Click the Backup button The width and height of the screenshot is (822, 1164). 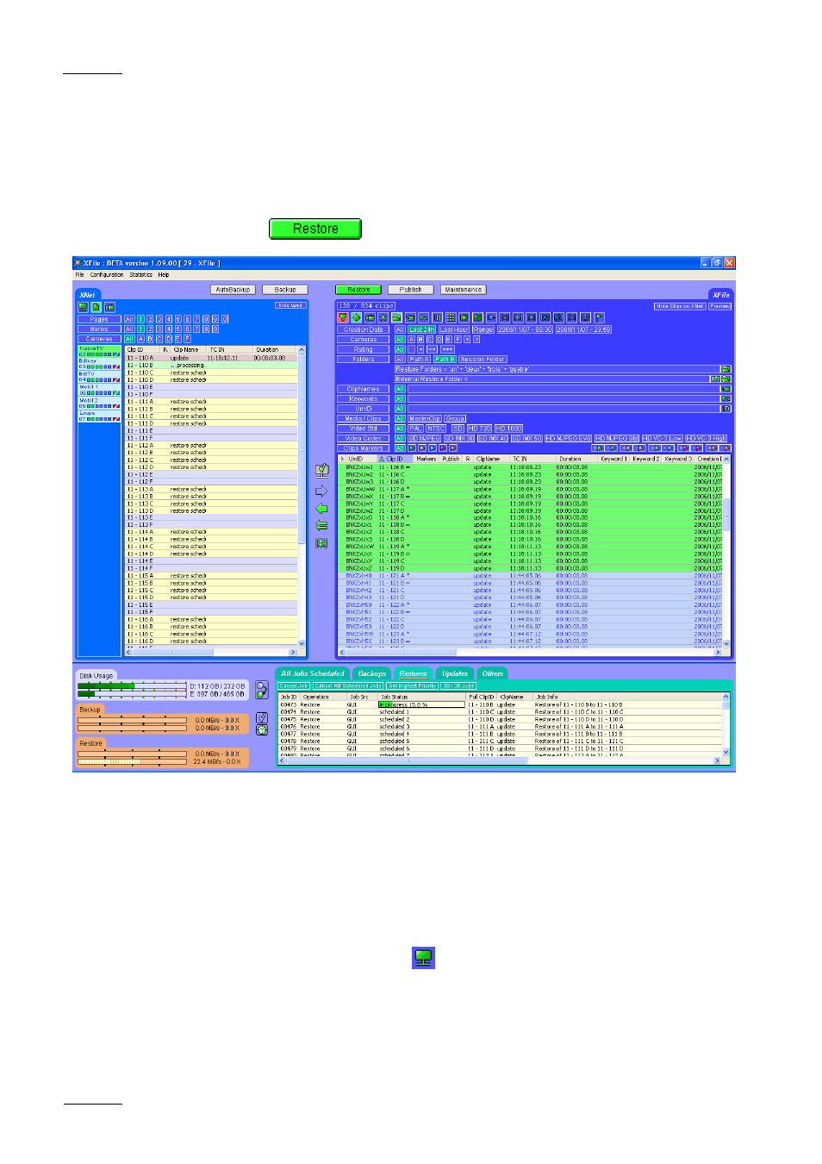(x=285, y=290)
